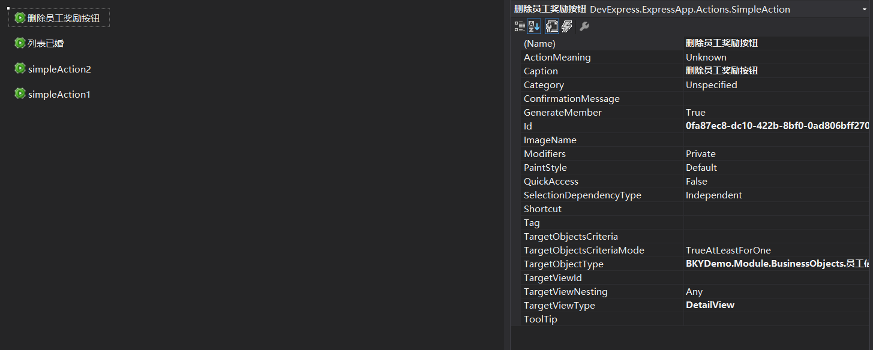Click the empty ConfirmationMessage value field
The width and height of the screenshot is (873, 350).
[x=774, y=99]
